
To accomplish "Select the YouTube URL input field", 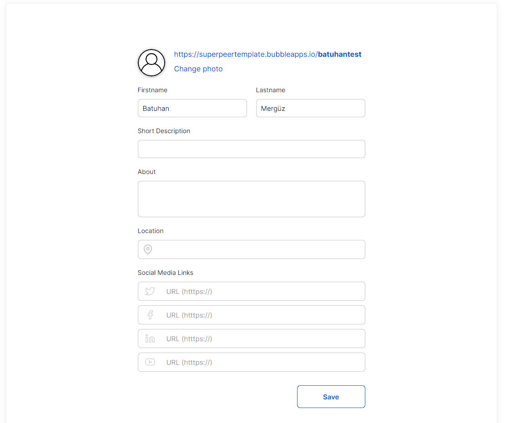I will coord(252,362).
